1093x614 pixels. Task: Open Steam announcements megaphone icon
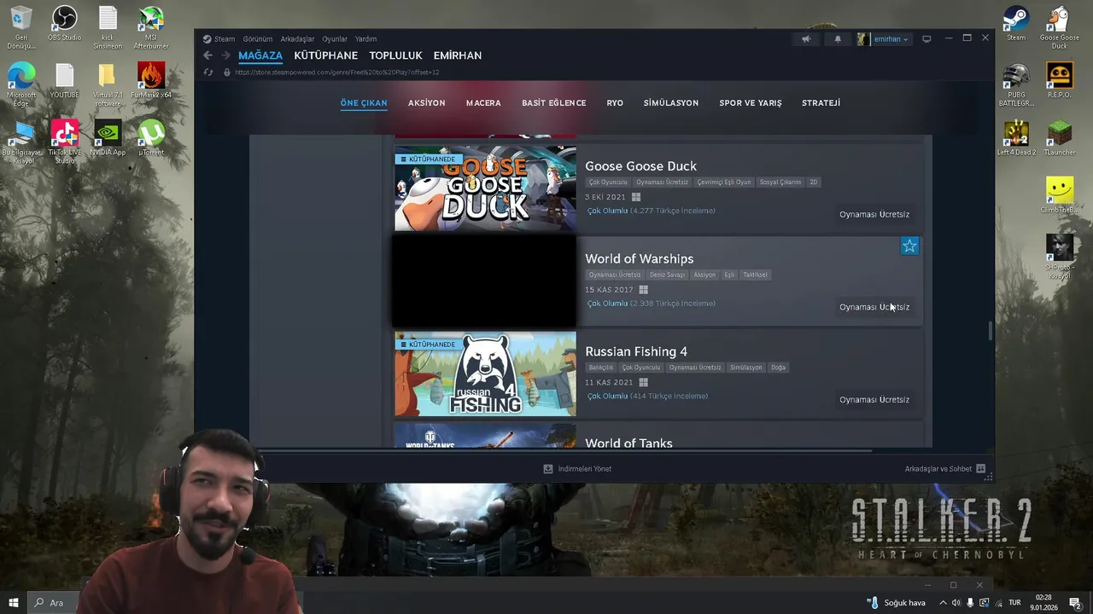pos(806,38)
